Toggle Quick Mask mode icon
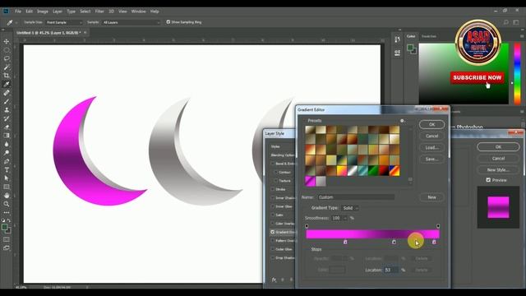 [x=7, y=239]
